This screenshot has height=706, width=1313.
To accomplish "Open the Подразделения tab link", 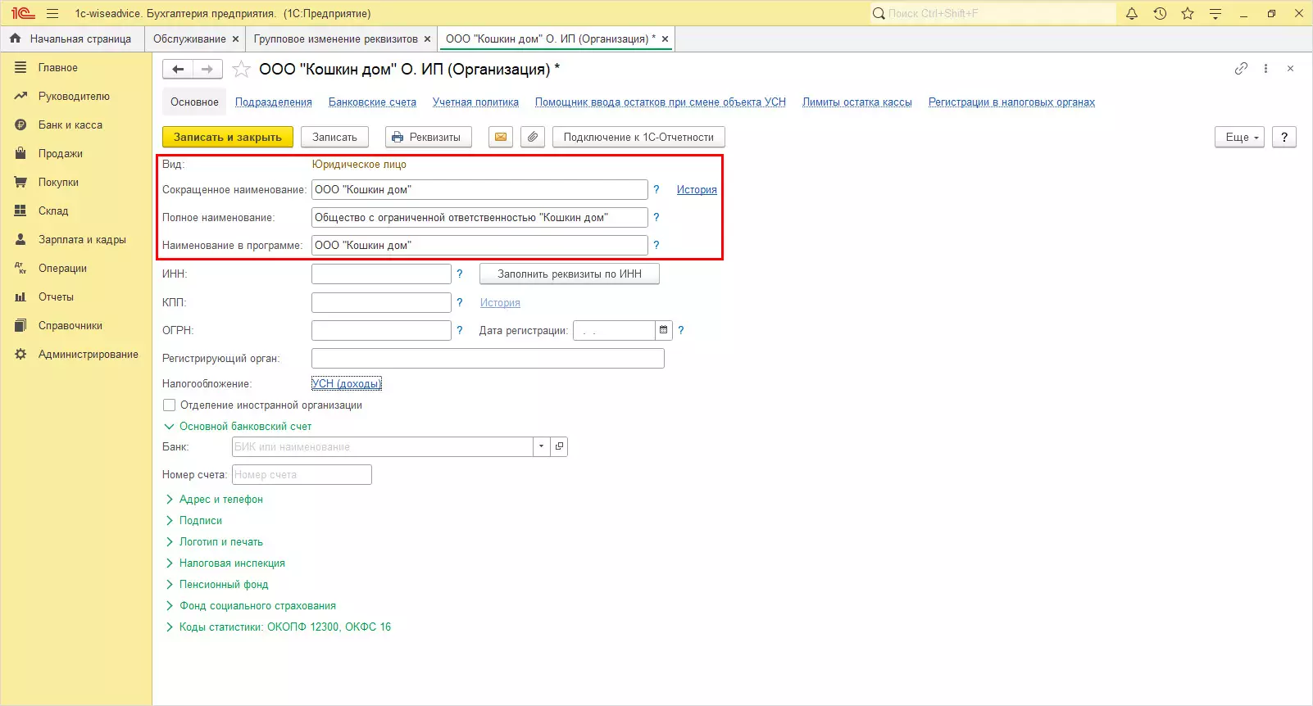I will [274, 102].
